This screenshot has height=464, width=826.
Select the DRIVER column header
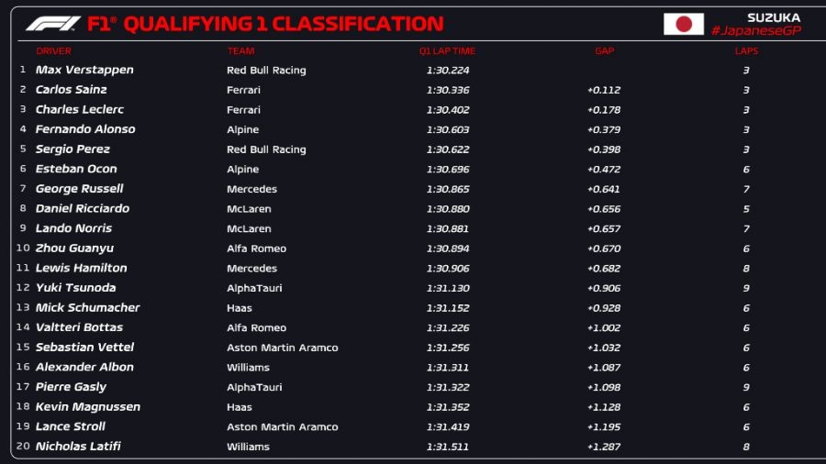53,51
